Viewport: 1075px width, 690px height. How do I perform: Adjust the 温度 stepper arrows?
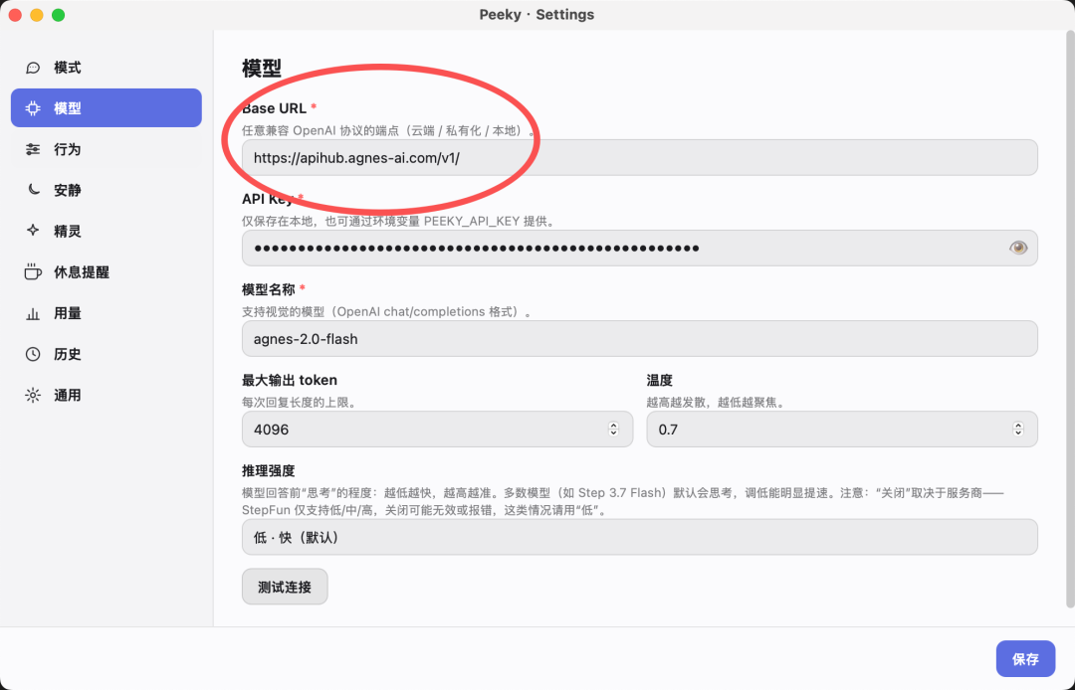click(x=1018, y=430)
